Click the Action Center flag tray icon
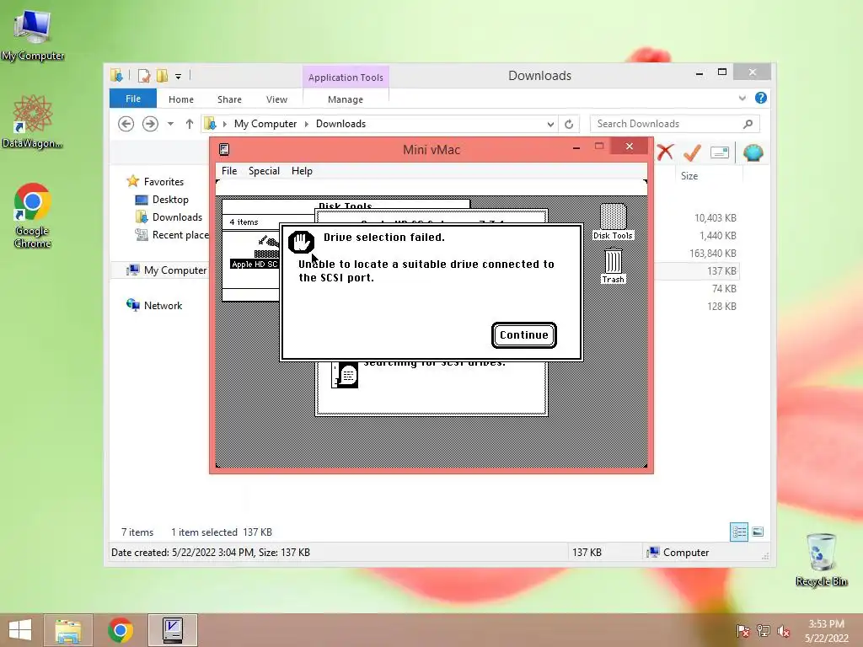 pos(742,631)
